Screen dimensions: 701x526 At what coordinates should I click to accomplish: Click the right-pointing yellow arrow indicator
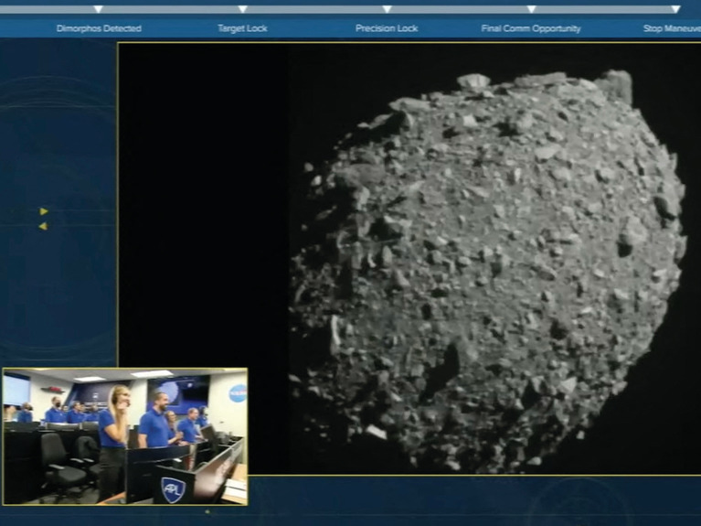pyautogui.click(x=44, y=211)
